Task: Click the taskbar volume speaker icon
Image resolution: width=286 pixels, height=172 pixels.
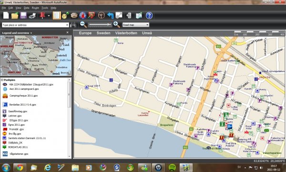Action: pyautogui.click(x=261, y=167)
